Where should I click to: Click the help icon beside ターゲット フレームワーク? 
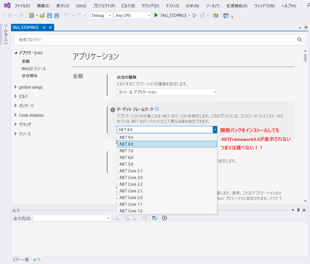[x=157, y=109]
